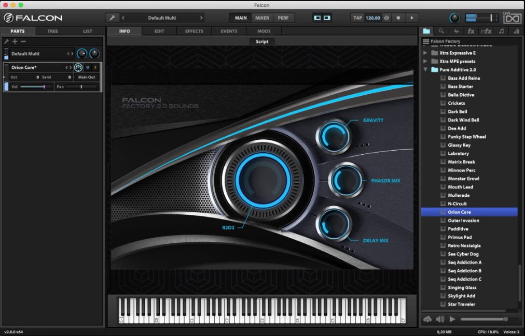Select next multi with right arrow in header
The height and width of the screenshot is (336, 525).
tap(201, 18)
